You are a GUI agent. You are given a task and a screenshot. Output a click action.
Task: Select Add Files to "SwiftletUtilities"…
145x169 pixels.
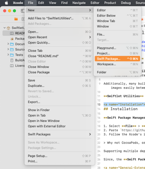pyautogui.click(x=60, y=18)
